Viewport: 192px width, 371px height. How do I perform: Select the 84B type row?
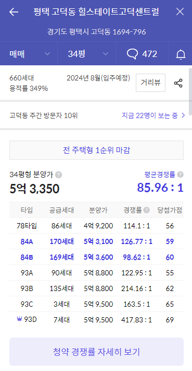pos(96,257)
